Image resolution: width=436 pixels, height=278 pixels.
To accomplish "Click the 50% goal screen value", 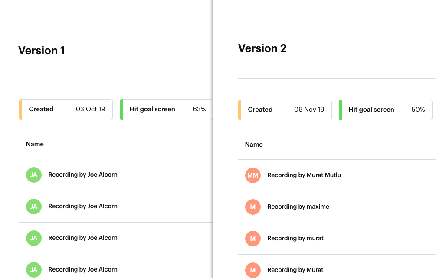I will click(418, 110).
